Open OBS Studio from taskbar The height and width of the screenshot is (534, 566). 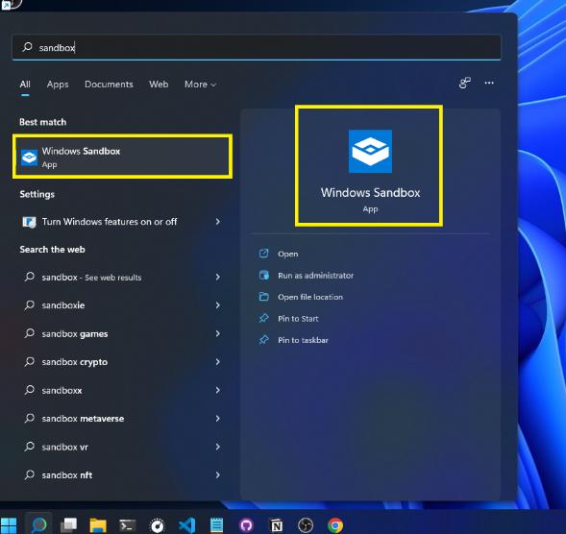[306, 525]
